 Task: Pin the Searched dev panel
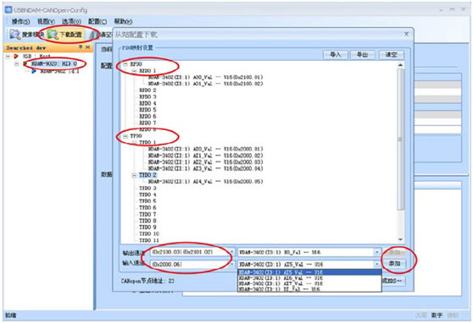click(x=81, y=47)
